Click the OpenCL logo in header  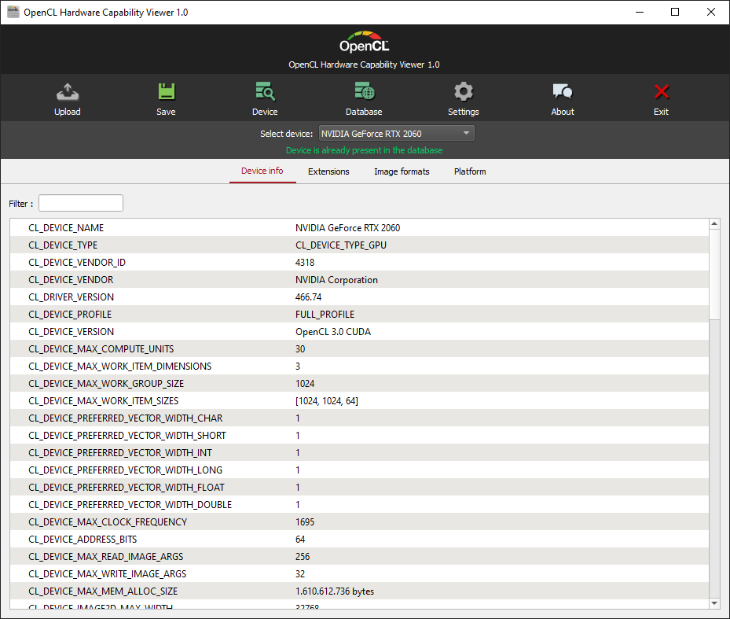pos(365,42)
